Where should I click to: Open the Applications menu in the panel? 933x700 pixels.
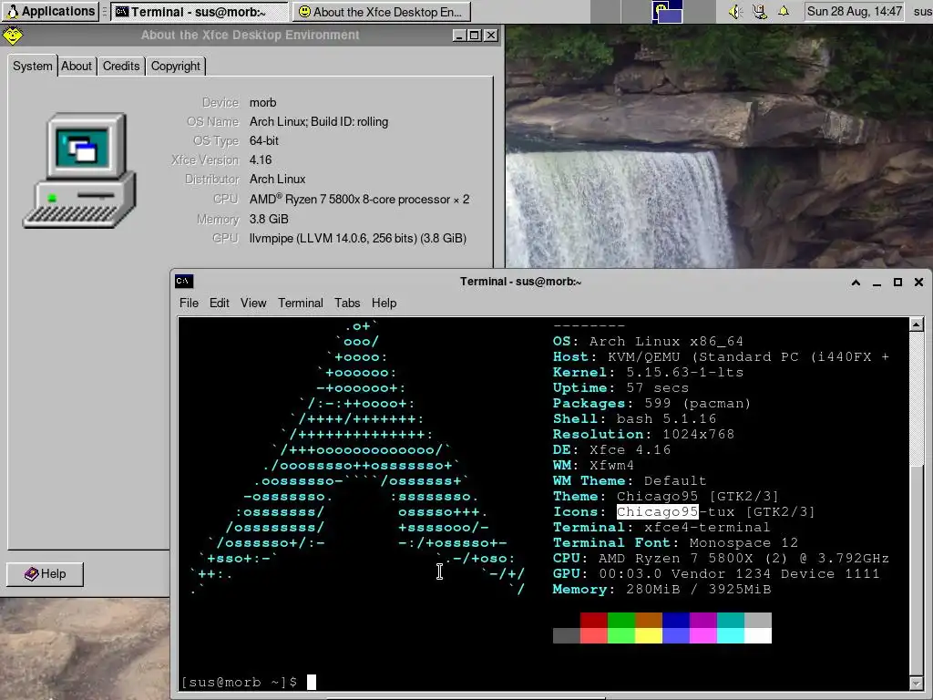coord(50,11)
